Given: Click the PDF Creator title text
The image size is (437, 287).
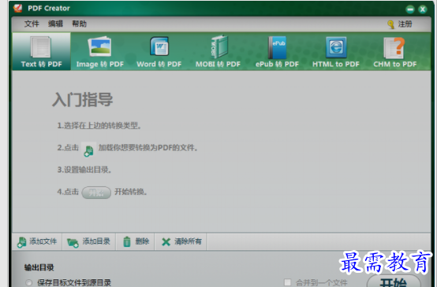Looking at the screenshot, I should [49, 9].
